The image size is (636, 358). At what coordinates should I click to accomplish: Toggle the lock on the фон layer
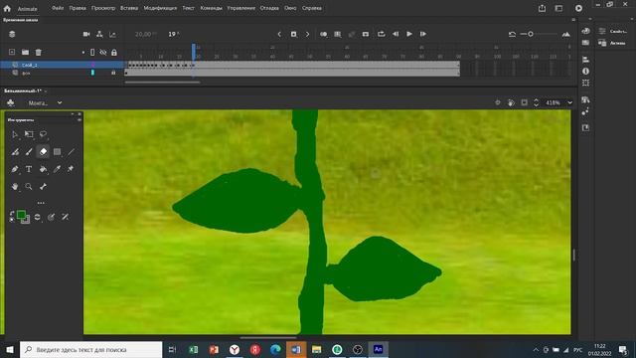113,73
